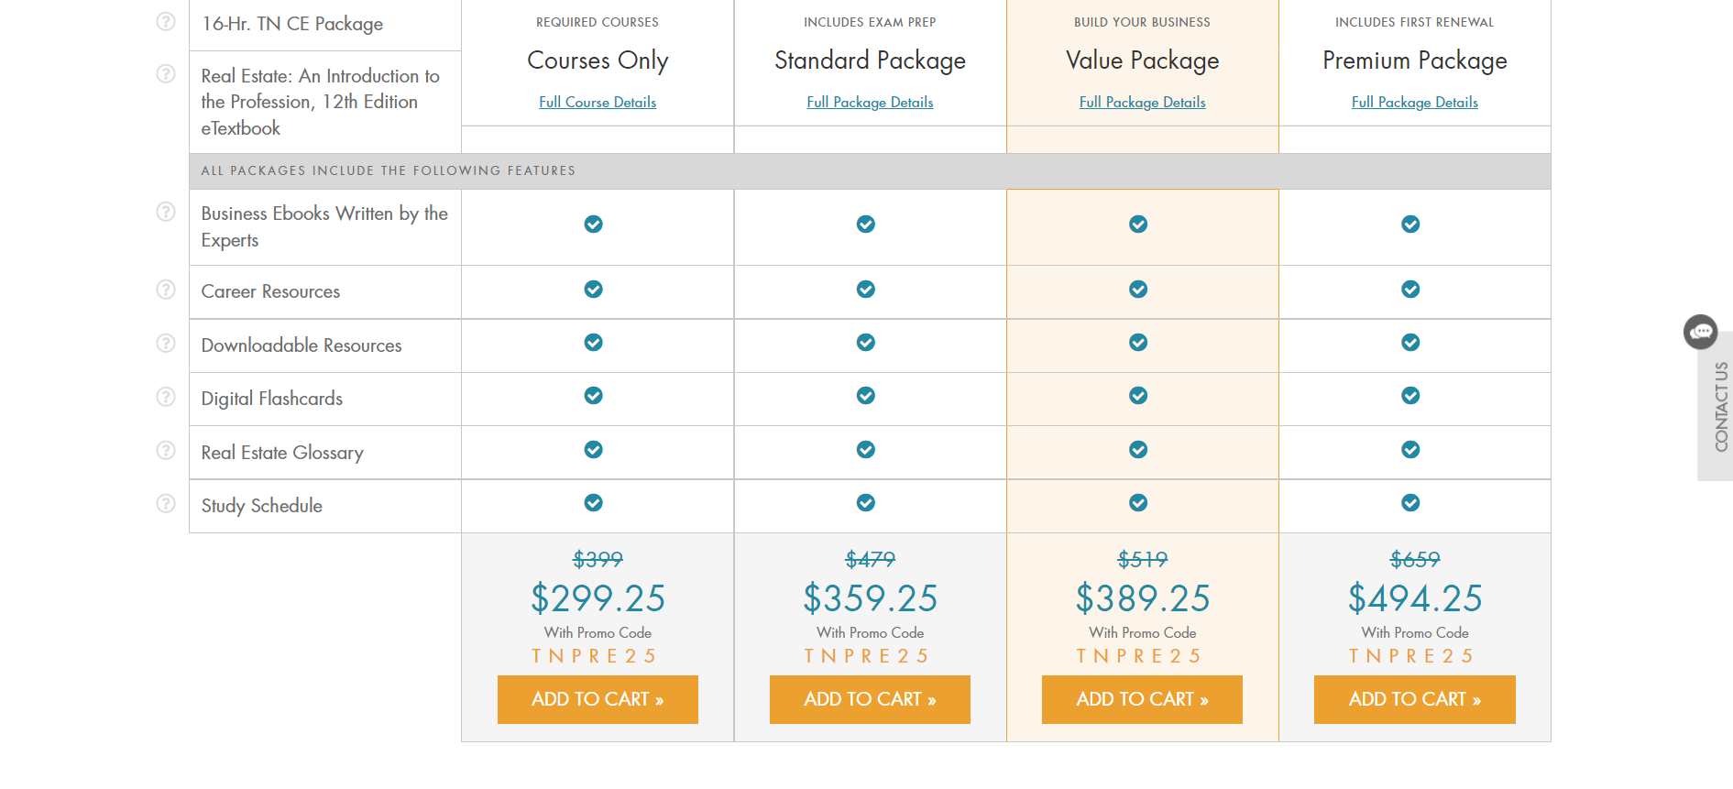Click the $359.25 discounted price
This screenshot has width=1733, height=789.
click(870, 598)
